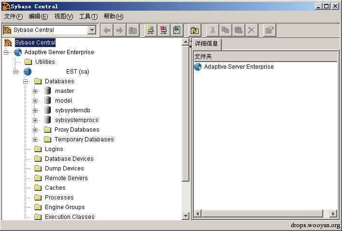Image resolution: width=342 pixels, height=231 pixels.
Task: Click the 文件夹 column header
Action: click(266, 57)
